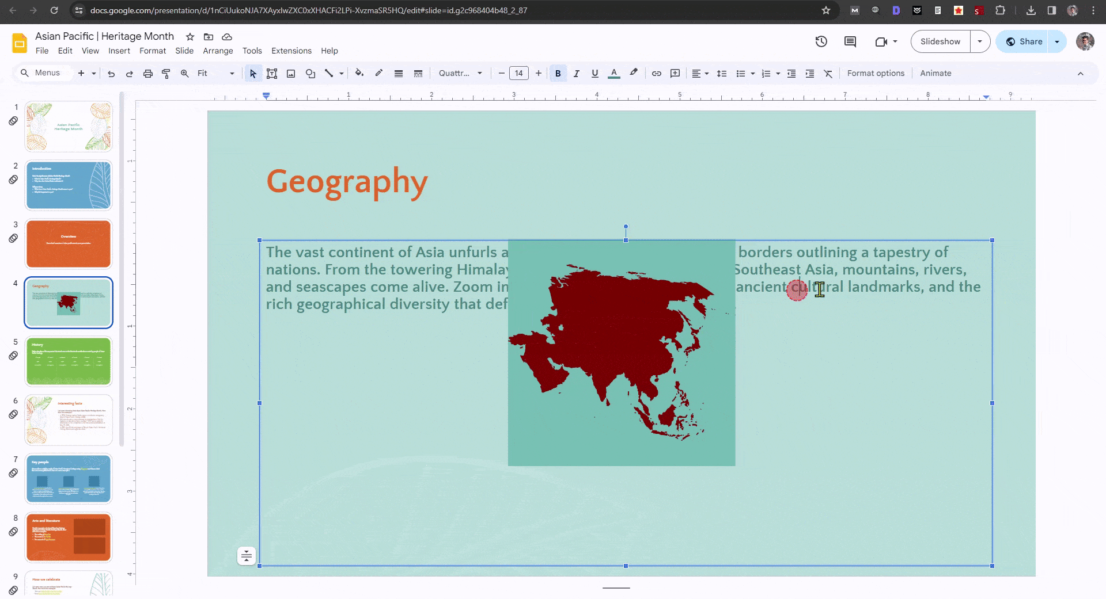Open the fill color tool
The width and height of the screenshot is (1106, 599).
pos(359,73)
